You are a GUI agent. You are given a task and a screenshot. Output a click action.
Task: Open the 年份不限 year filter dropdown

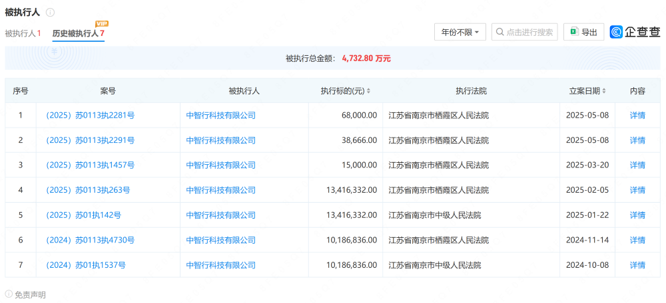coord(460,32)
